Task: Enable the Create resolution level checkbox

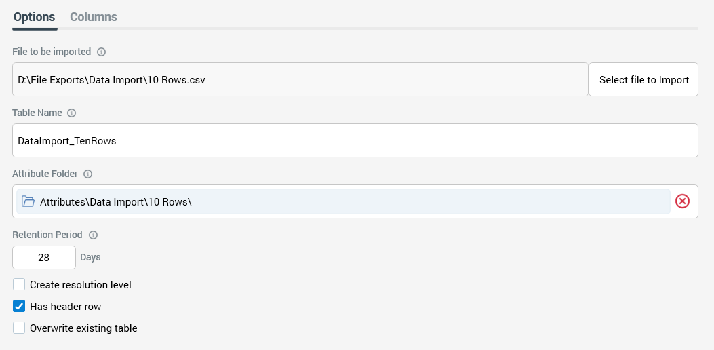Action: point(19,285)
